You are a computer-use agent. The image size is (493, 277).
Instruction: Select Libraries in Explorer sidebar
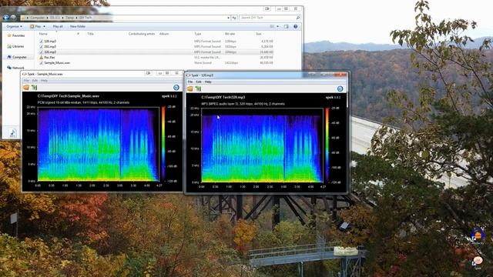tap(15, 46)
